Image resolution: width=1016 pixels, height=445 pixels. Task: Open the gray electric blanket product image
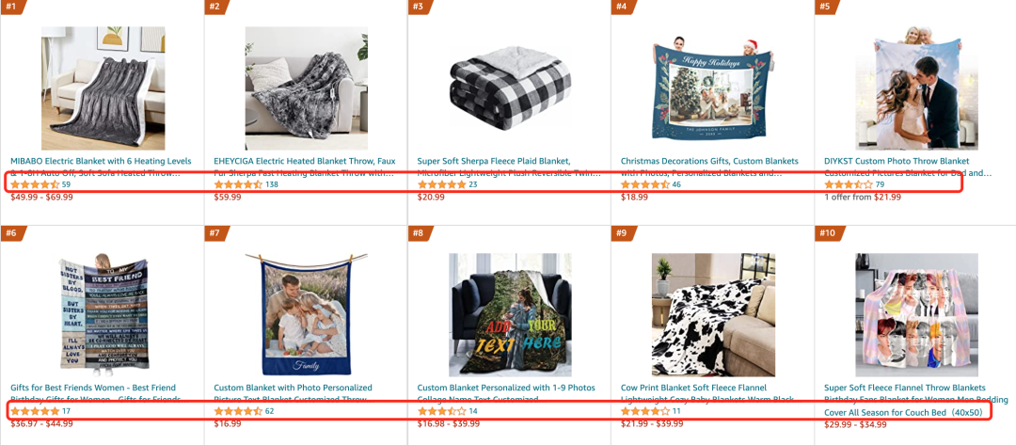pos(103,88)
